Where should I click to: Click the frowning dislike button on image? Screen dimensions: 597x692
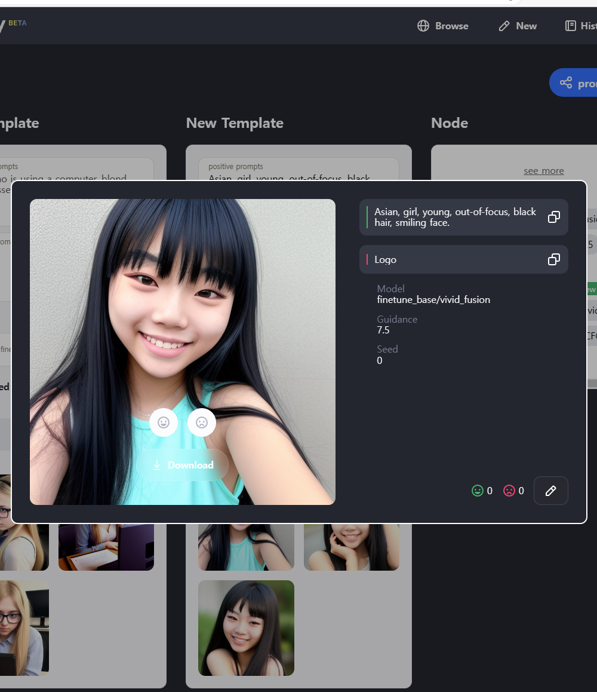coord(202,423)
